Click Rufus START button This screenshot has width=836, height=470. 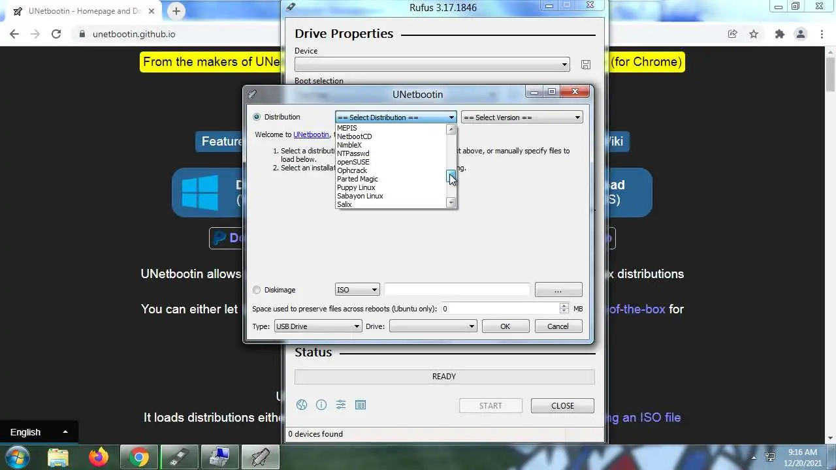pos(490,405)
